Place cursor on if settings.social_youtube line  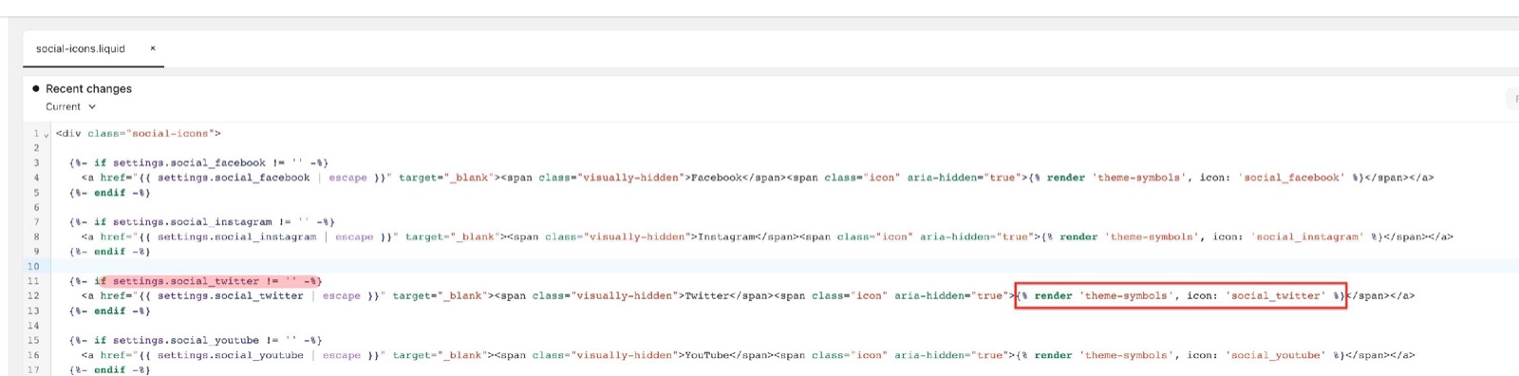tap(196, 341)
